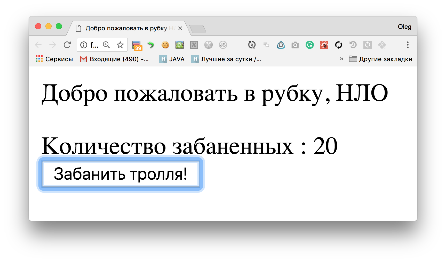
Task: Open the 'Другие закладки' folder
Action: (380, 59)
